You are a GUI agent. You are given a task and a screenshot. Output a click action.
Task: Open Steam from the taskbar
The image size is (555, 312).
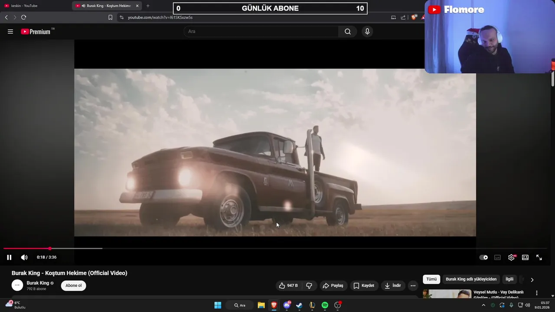pos(299,305)
